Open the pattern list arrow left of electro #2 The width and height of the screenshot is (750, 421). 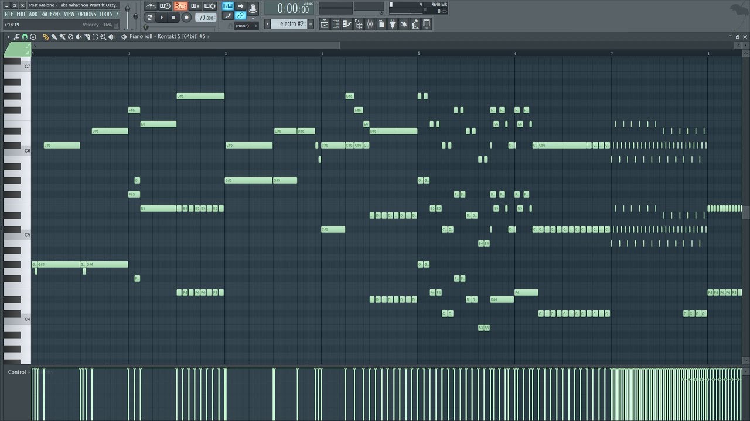(x=267, y=24)
